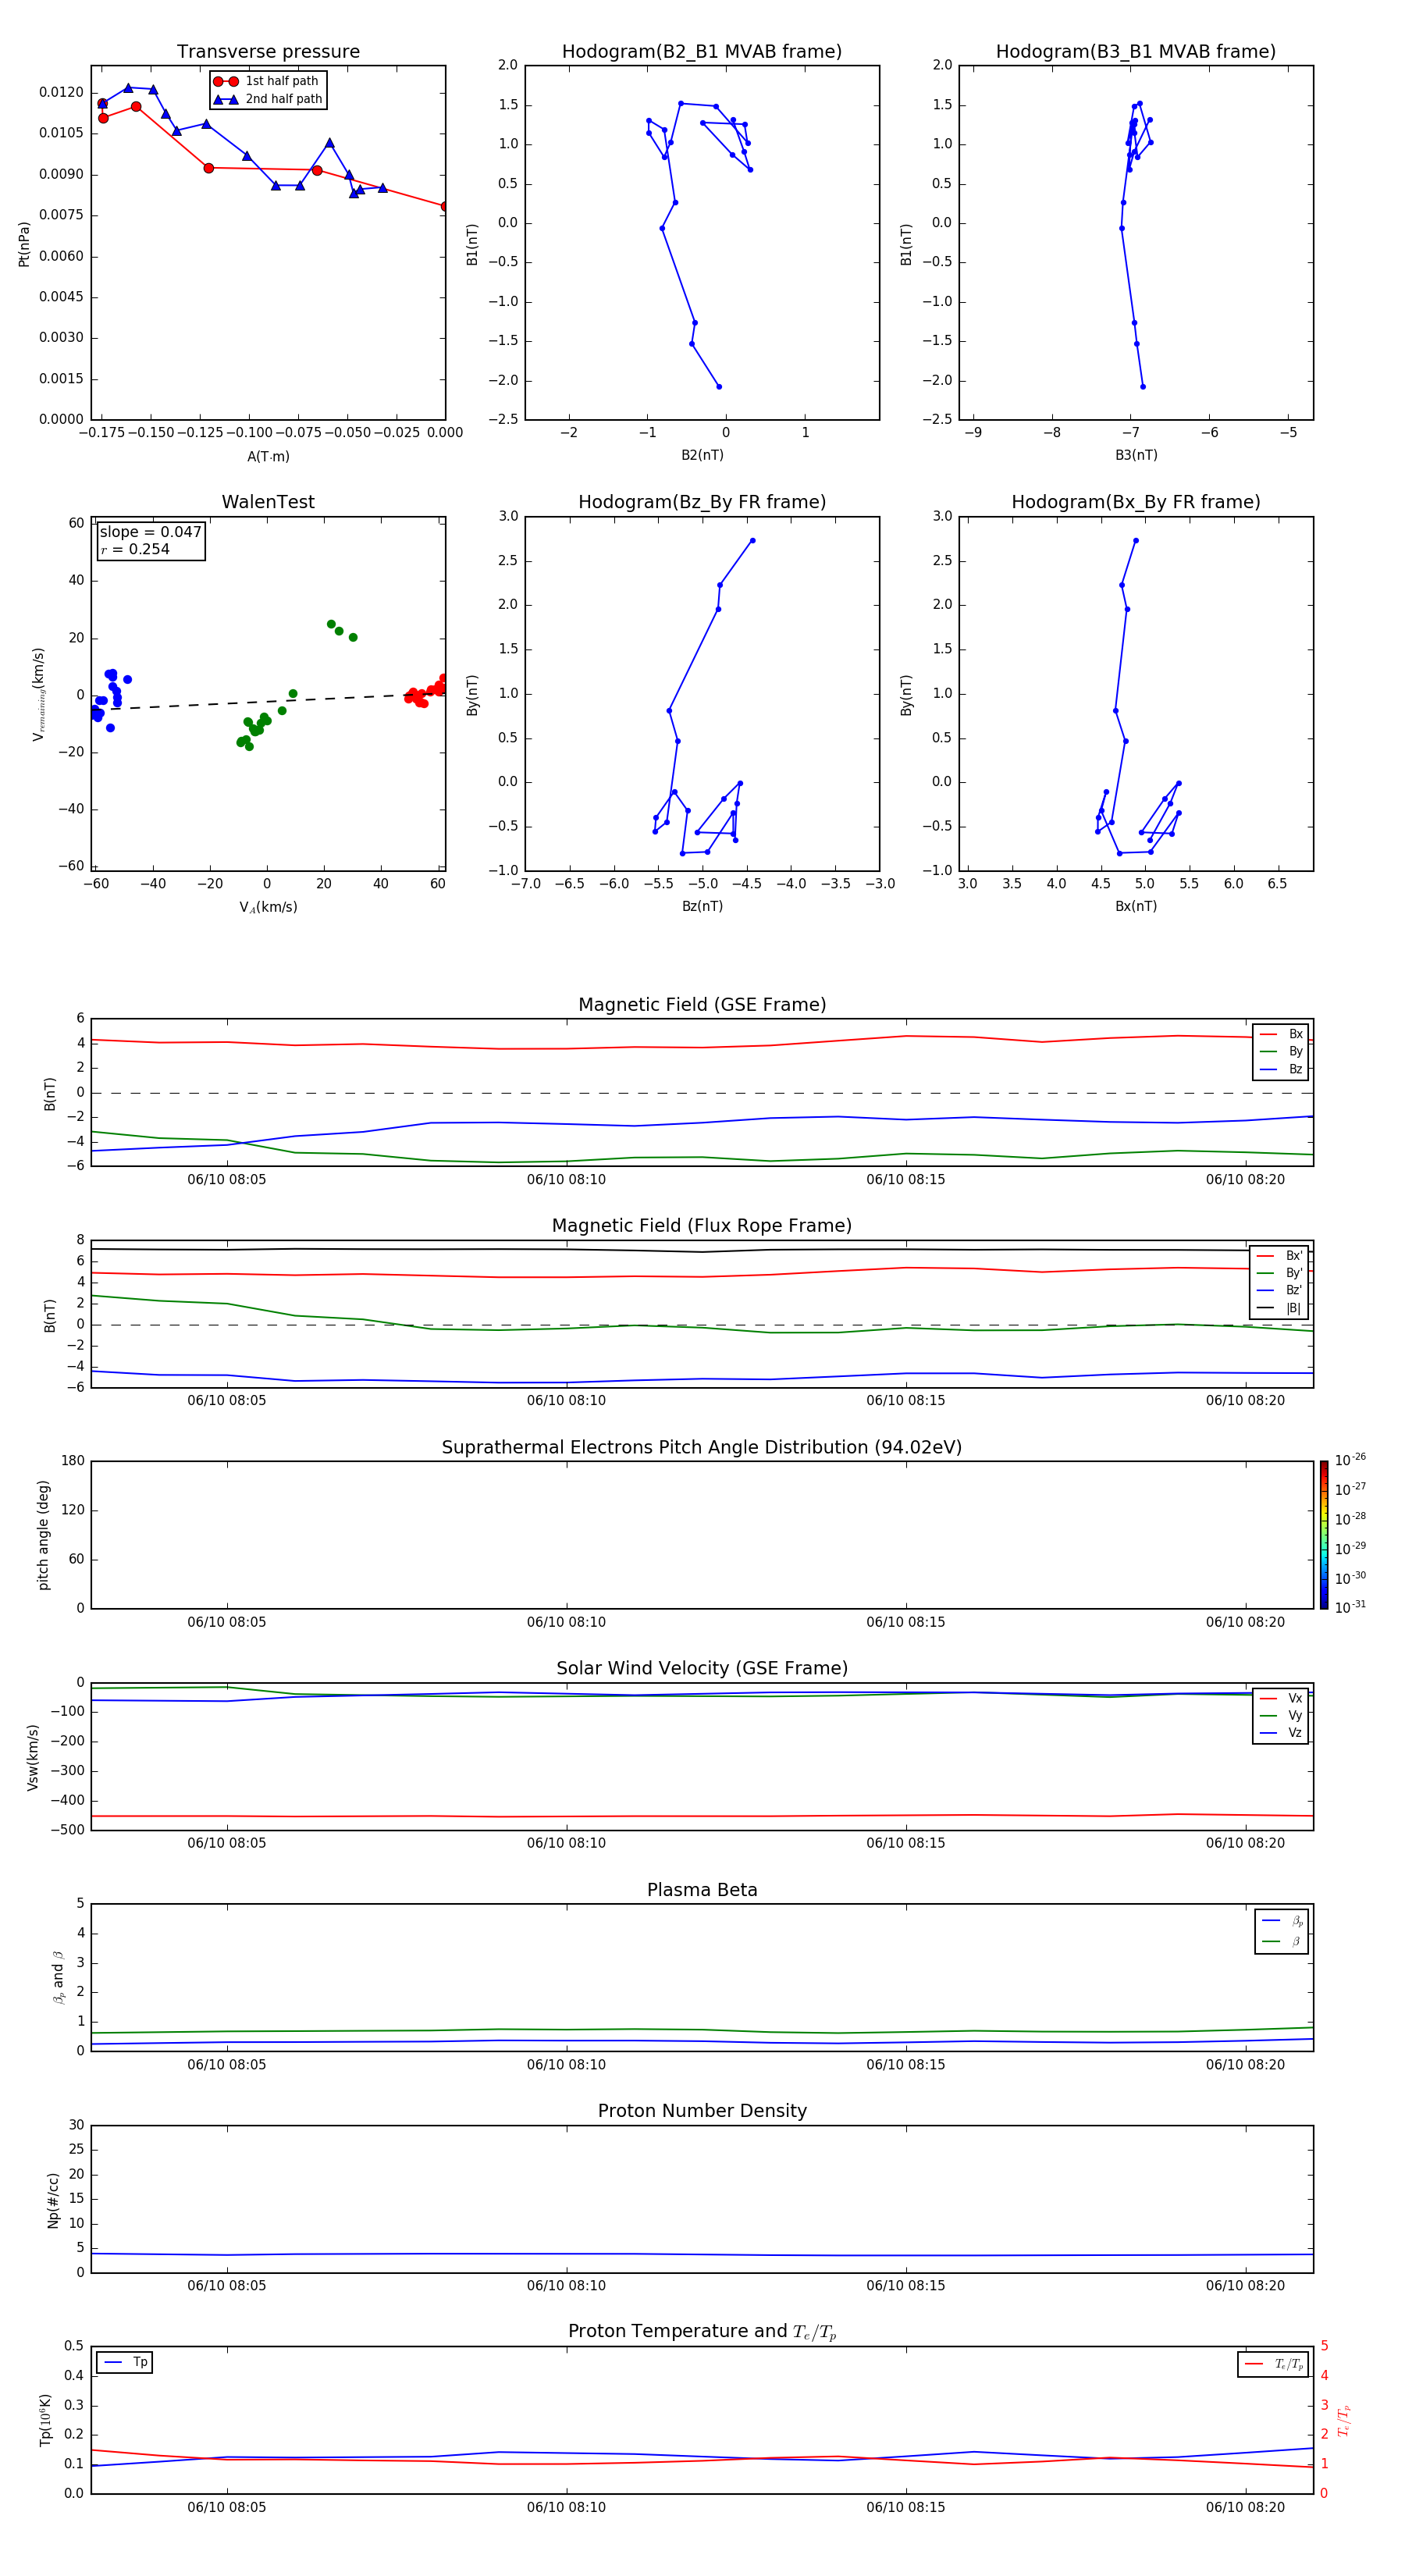Select the |B| entry in flux rope legend
The height and width of the screenshot is (2576, 1405).
tap(1279, 1308)
